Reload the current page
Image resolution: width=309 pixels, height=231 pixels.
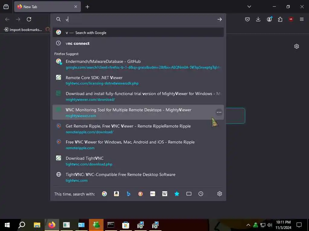pyautogui.click(x=29, y=19)
